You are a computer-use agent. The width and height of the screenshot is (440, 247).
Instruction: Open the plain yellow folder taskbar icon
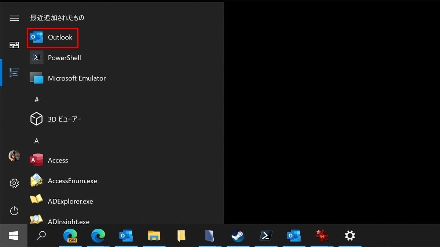pos(181,236)
